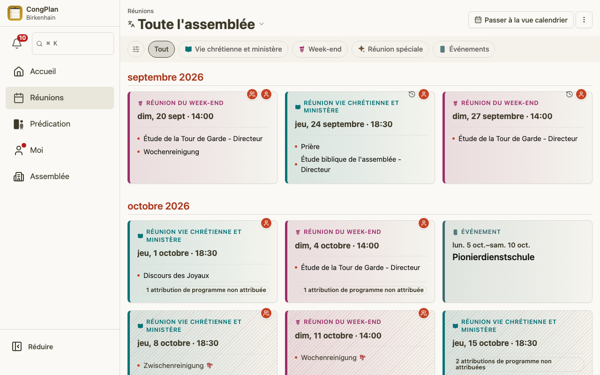Click Passer à la vue calendrier button

tap(521, 20)
